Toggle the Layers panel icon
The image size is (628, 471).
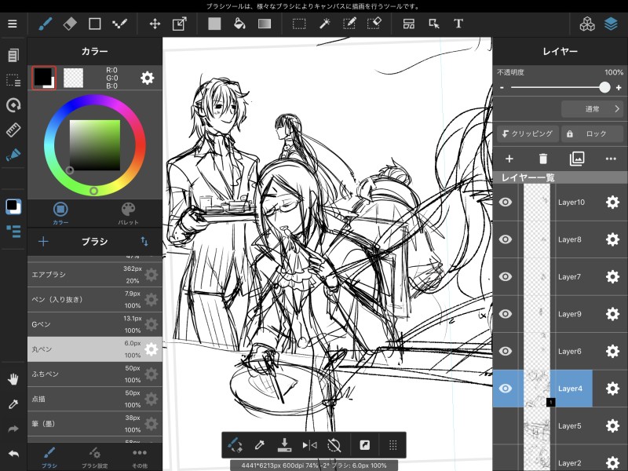611,24
